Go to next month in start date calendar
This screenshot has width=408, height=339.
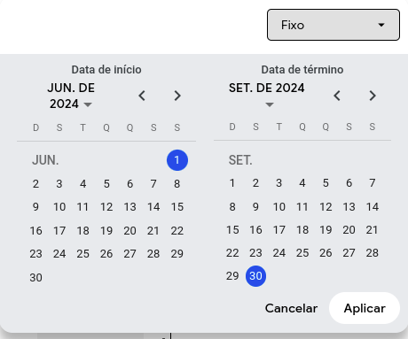click(x=177, y=96)
